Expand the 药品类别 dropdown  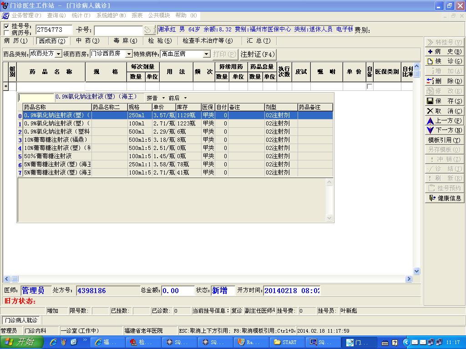click(x=58, y=54)
